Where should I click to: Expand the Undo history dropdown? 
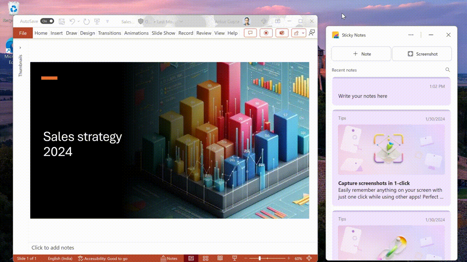click(79, 22)
